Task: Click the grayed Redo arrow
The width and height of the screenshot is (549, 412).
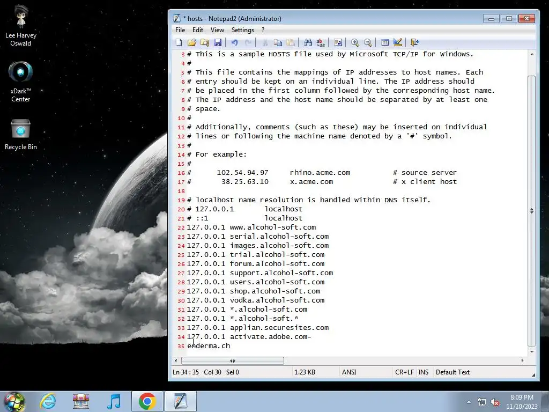Action: pyautogui.click(x=248, y=42)
